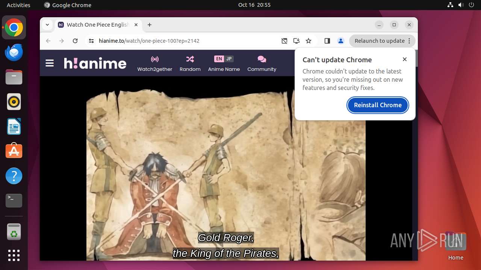The width and height of the screenshot is (481, 270).
Task: Click Reinstall Chrome button
Action: pyautogui.click(x=378, y=105)
